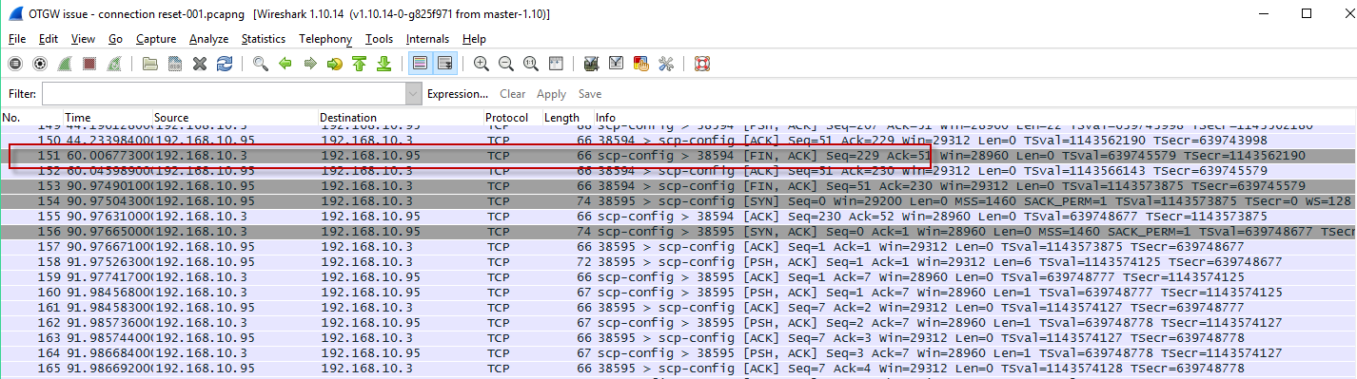
Task: Click the Expression... filter button
Action: coord(458,94)
